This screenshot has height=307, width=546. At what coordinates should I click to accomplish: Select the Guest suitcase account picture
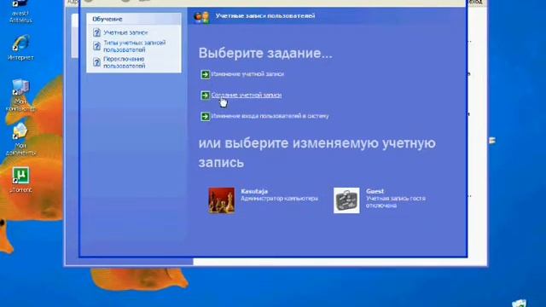click(x=346, y=200)
